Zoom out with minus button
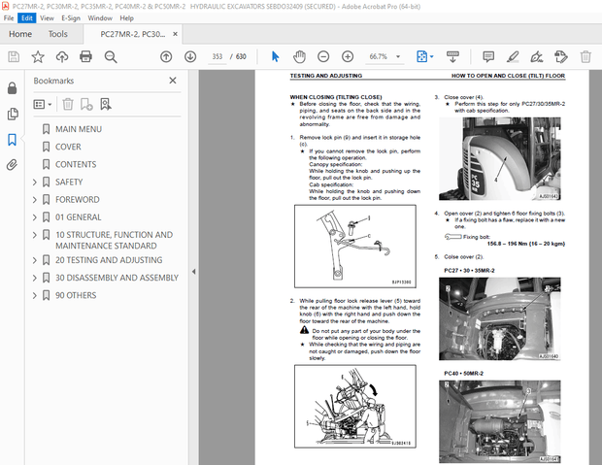The width and height of the screenshot is (602, 465). click(323, 57)
